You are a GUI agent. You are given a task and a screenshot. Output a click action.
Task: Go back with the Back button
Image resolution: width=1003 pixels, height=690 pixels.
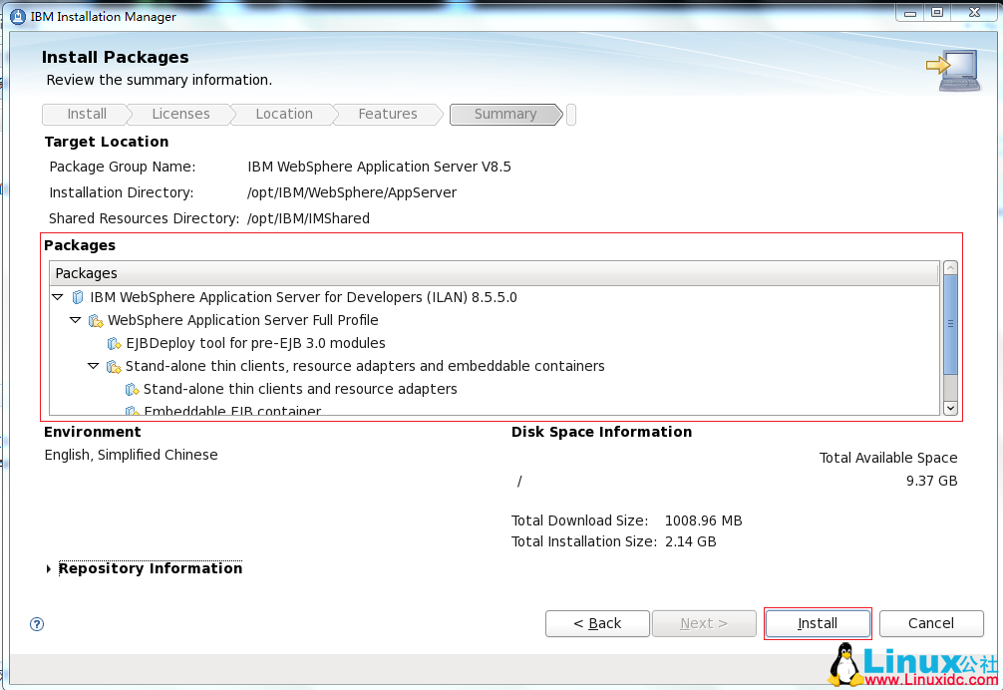tap(597, 623)
